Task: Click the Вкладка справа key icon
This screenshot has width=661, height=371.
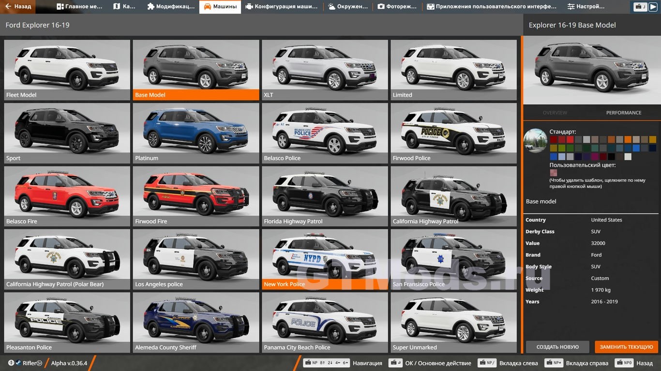Action: point(554,363)
